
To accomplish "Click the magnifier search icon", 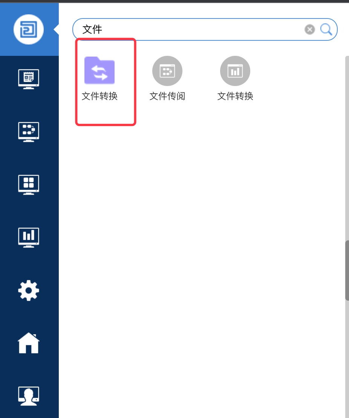I will (x=326, y=29).
